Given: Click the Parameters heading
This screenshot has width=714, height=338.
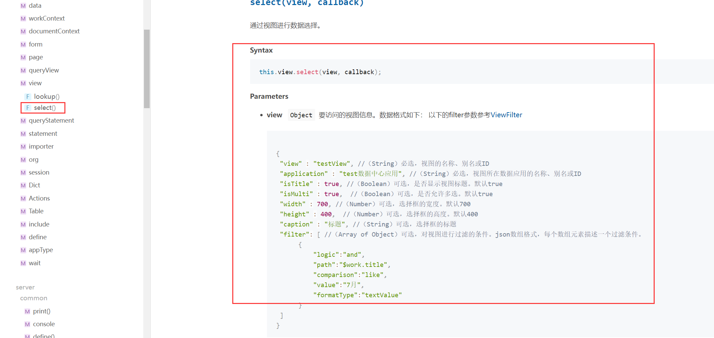Looking at the screenshot, I should (x=269, y=96).
